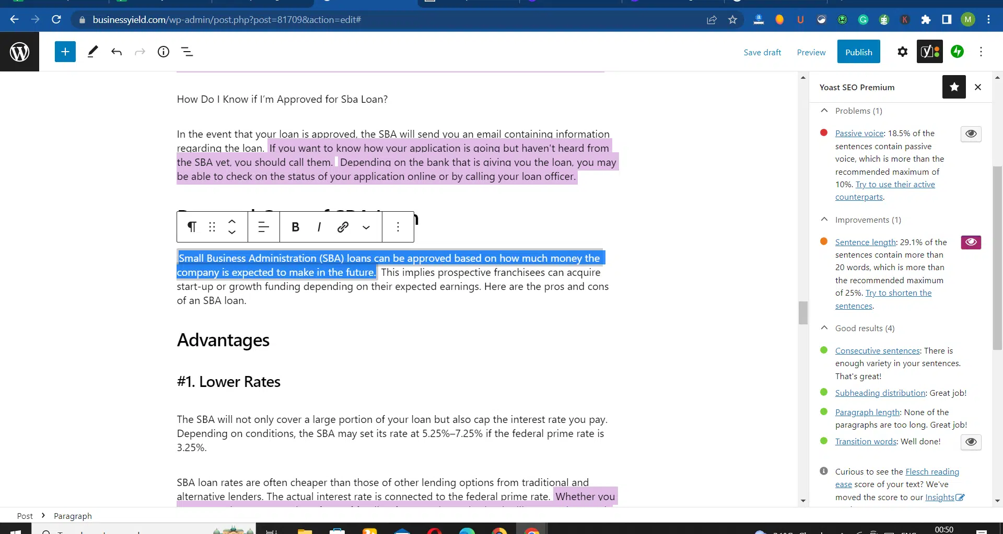
Task: Toggle transition words highlighting eye button
Action: click(x=971, y=442)
